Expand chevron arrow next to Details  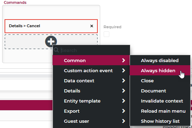pos(124,91)
